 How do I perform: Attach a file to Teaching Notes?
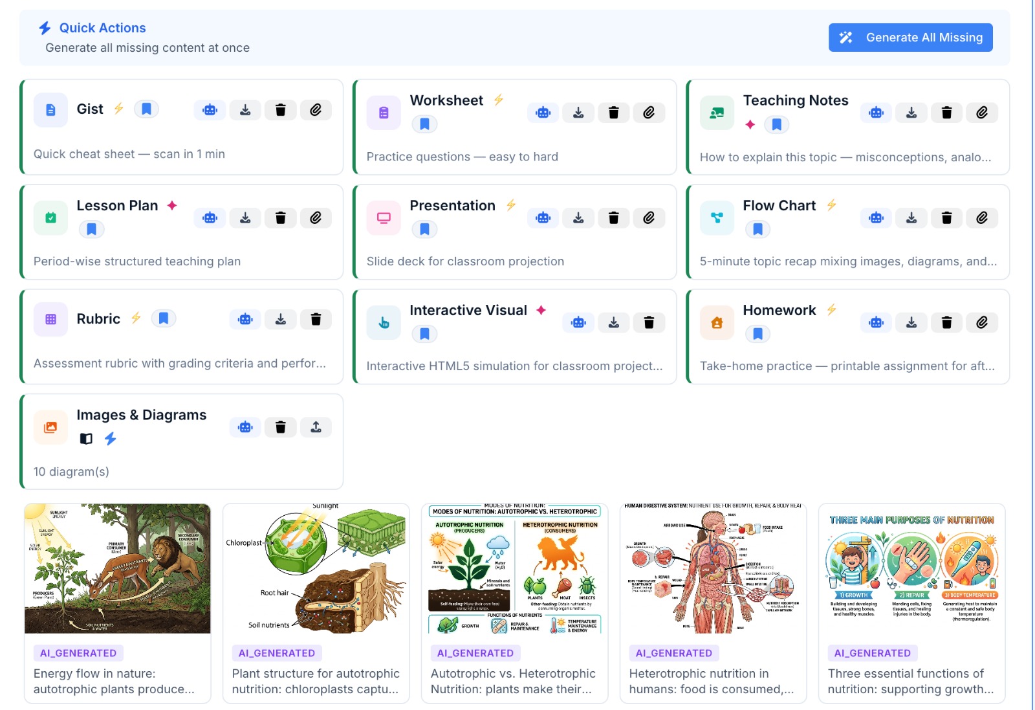(x=982, y=113)
